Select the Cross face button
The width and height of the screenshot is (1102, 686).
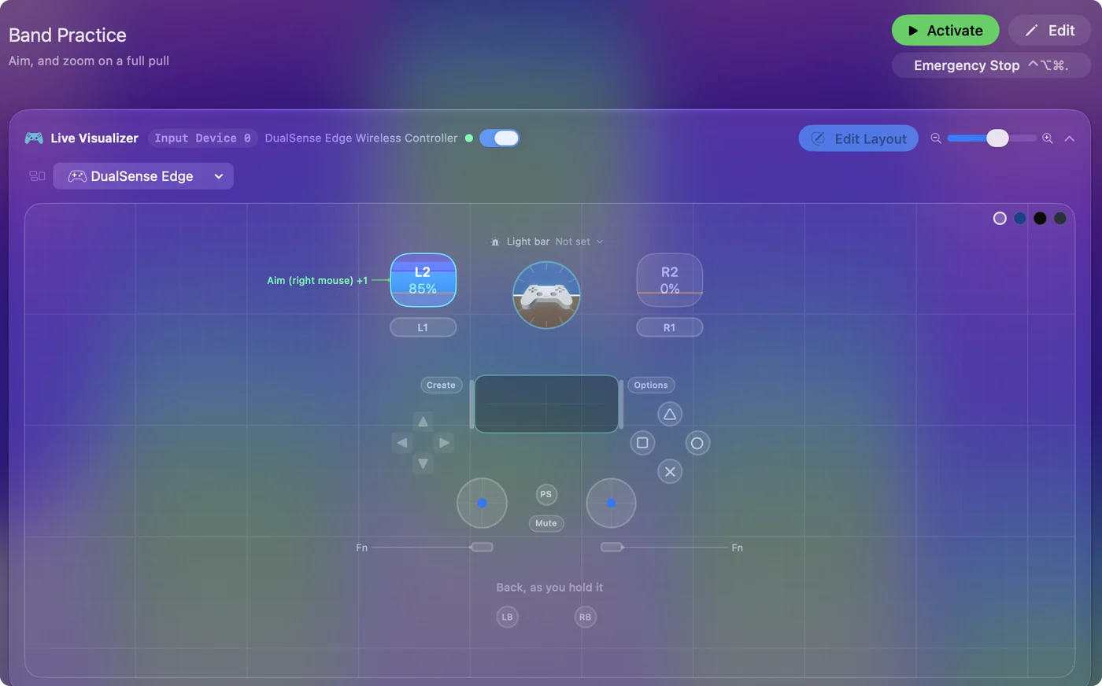coord(670,472)
